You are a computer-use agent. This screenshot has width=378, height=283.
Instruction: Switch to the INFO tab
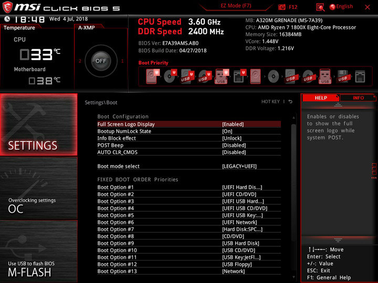(358, 97)
